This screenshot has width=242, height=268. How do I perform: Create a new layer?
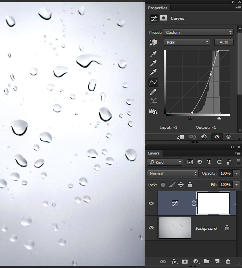tap(217, 261)
